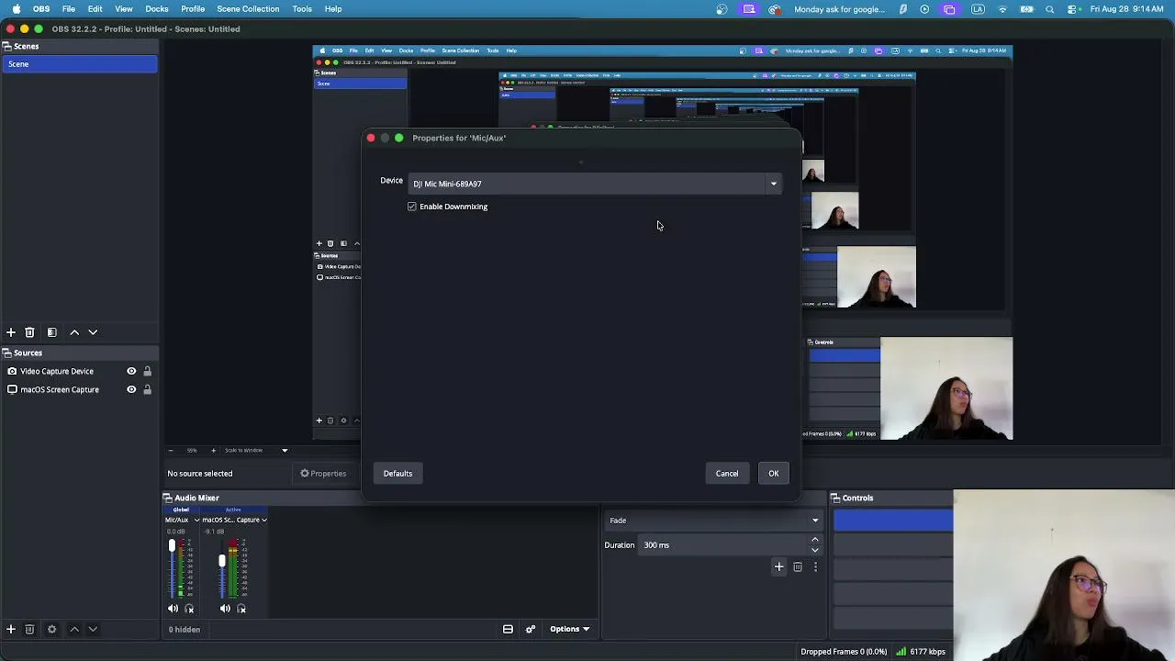Screen dimensions: 1175x661
Task: Toggle audio monitoring headphone icon for Mic/Aux
Action: [x=189, y=609]
